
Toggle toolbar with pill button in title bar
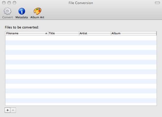[x=157, y=3]
